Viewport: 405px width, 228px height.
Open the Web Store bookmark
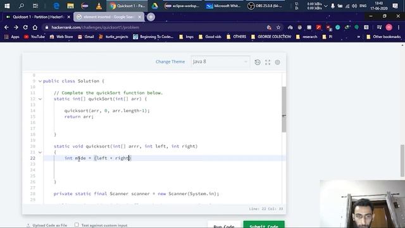(61, 37)
